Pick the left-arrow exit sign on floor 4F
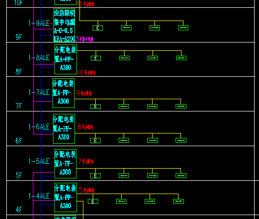This screenshot has height=219, width=259. tap(122, 201)
